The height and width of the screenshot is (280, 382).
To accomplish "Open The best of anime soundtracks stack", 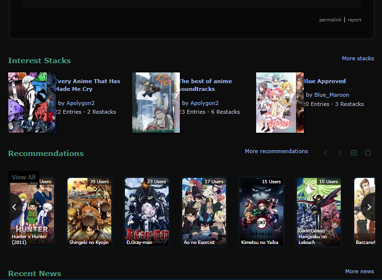I will pyautogui.click(x=205, y=85).
